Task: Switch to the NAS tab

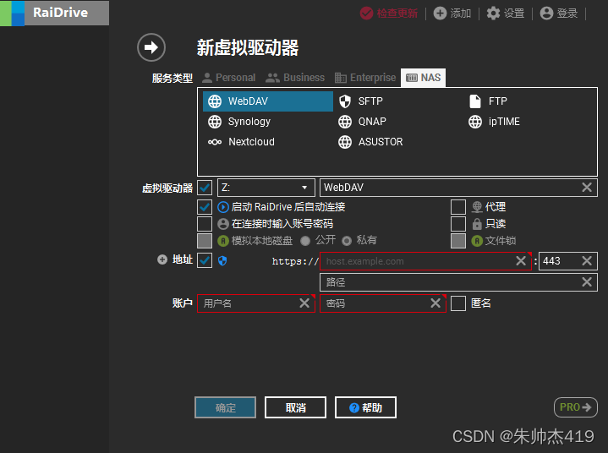Action: coord(423,78)
